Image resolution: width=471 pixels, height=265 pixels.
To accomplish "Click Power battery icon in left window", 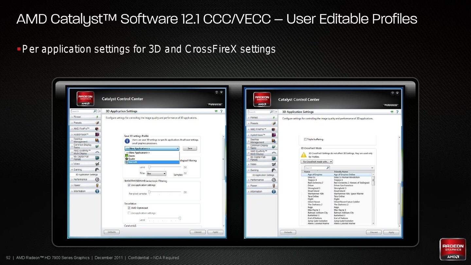I will click(x=97, y=185).
